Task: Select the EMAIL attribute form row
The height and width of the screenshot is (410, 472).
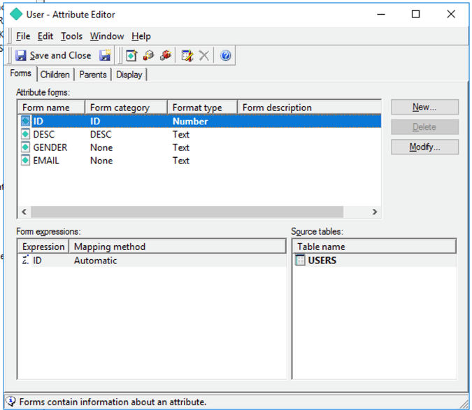Action: click(46, 161)
